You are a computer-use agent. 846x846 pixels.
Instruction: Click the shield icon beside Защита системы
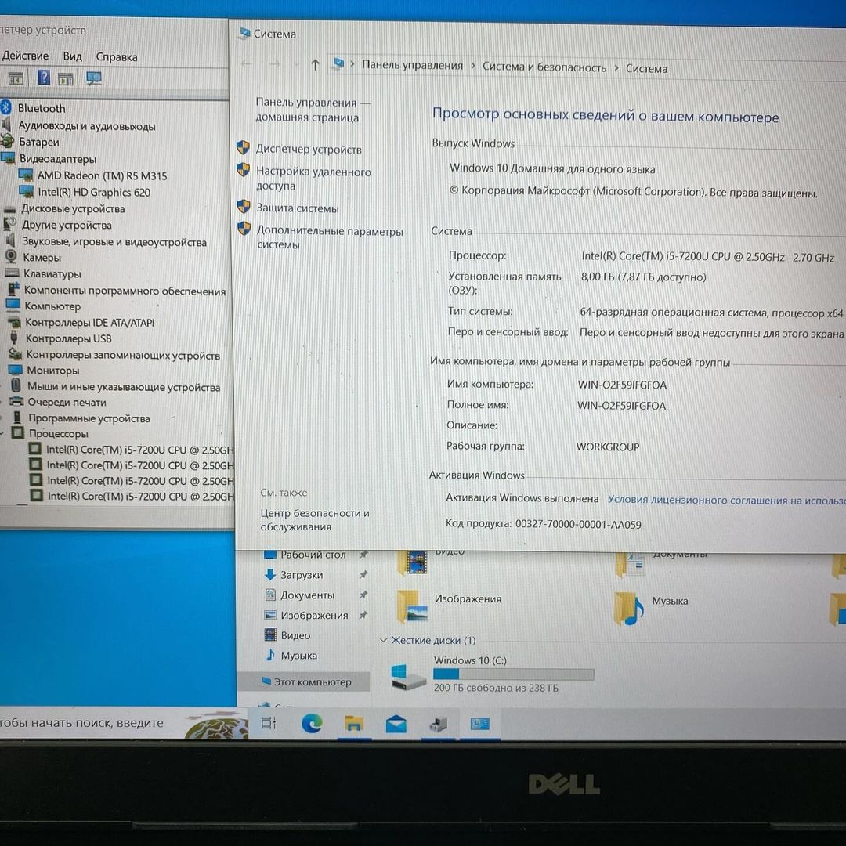click(x=244, y=207)
